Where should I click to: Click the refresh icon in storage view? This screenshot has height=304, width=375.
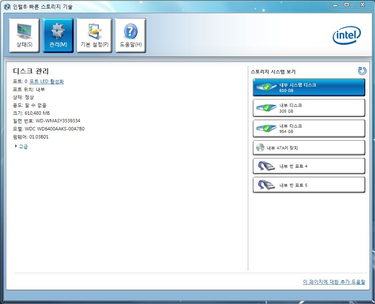(362, 71)
